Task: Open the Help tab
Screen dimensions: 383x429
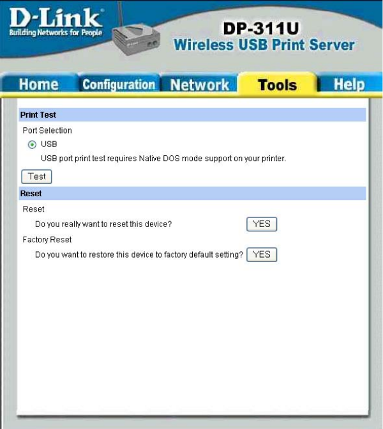Action: pyautogui.click(x=349, y=84)
